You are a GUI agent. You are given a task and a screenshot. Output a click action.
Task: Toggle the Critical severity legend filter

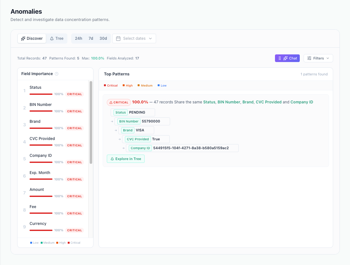click(111, 85)
